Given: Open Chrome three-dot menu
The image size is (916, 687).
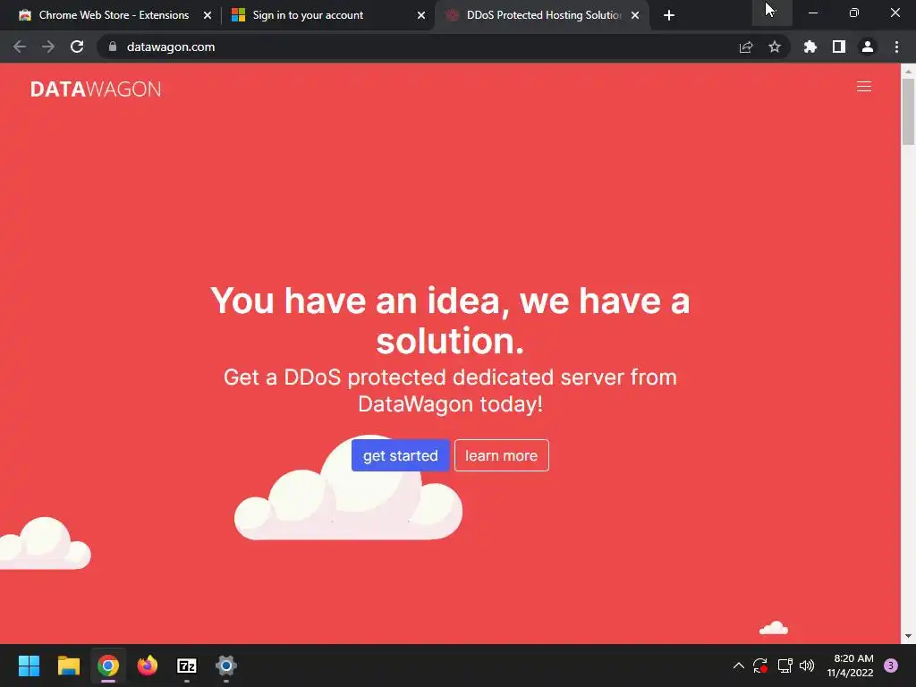Looking at the screenshot, I should [896, 47].
